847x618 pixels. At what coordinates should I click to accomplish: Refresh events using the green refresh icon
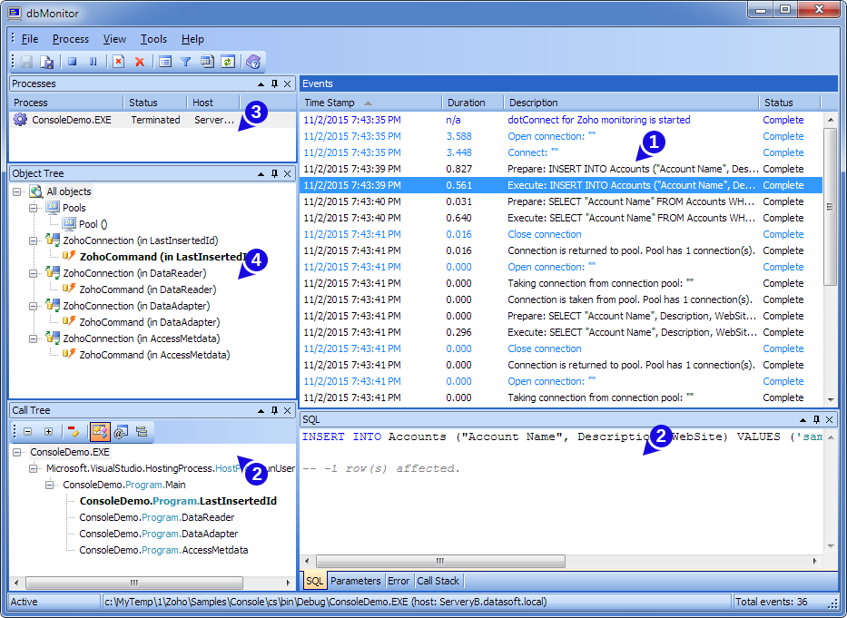pyautogui.click(x=229, y=62)
